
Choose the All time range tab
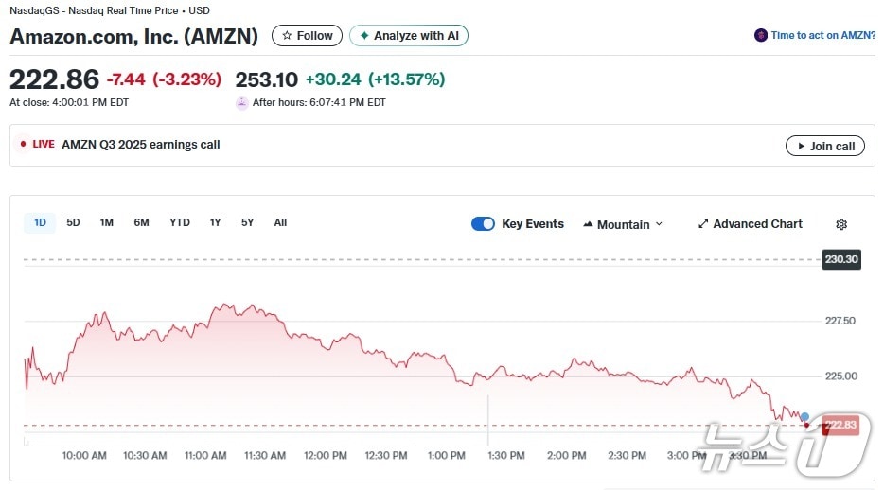[x=280, y=222]
